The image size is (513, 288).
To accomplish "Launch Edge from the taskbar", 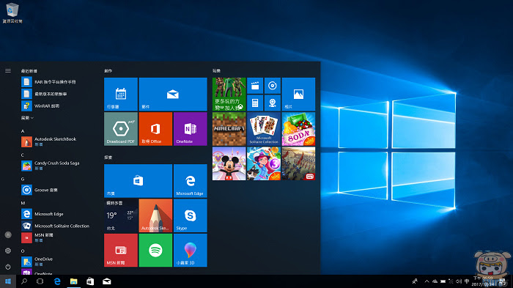I will click(57, 281).
